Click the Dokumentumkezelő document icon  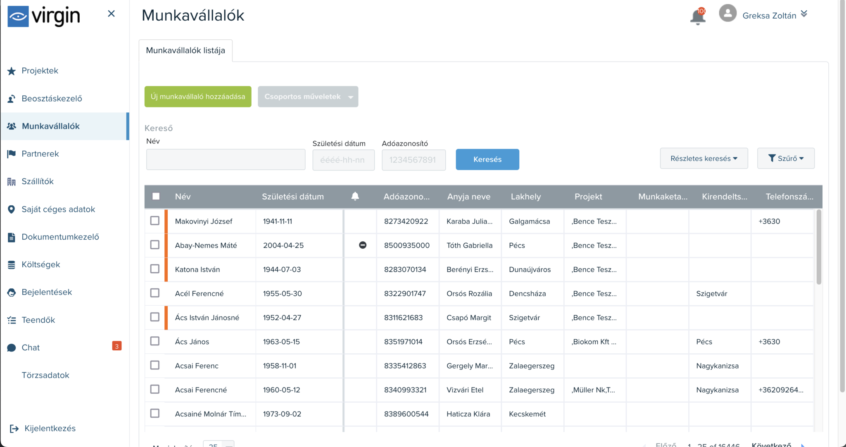pyautogui.click(x=12, y=237)
